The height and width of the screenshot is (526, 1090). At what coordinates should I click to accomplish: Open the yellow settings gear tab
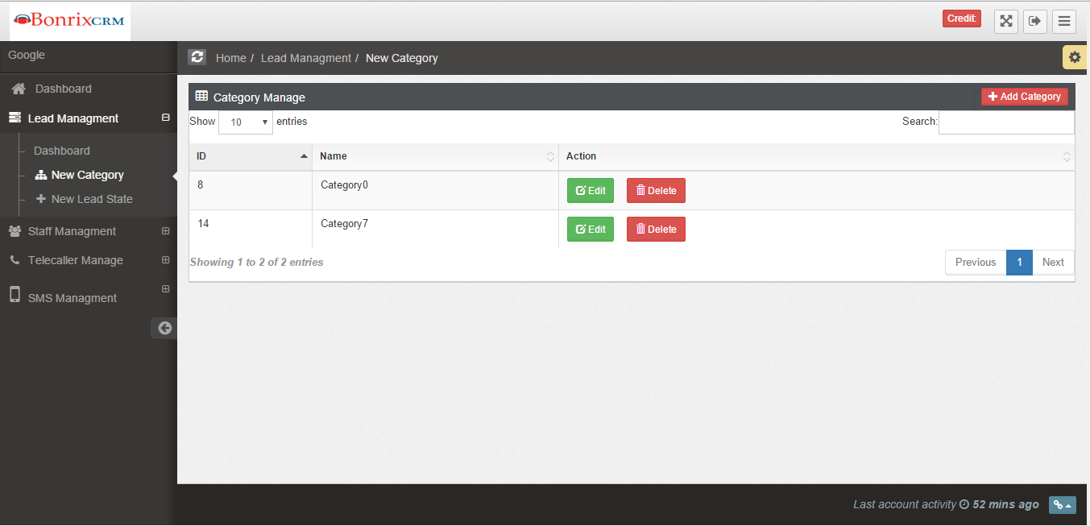(x=1075, y=57)
